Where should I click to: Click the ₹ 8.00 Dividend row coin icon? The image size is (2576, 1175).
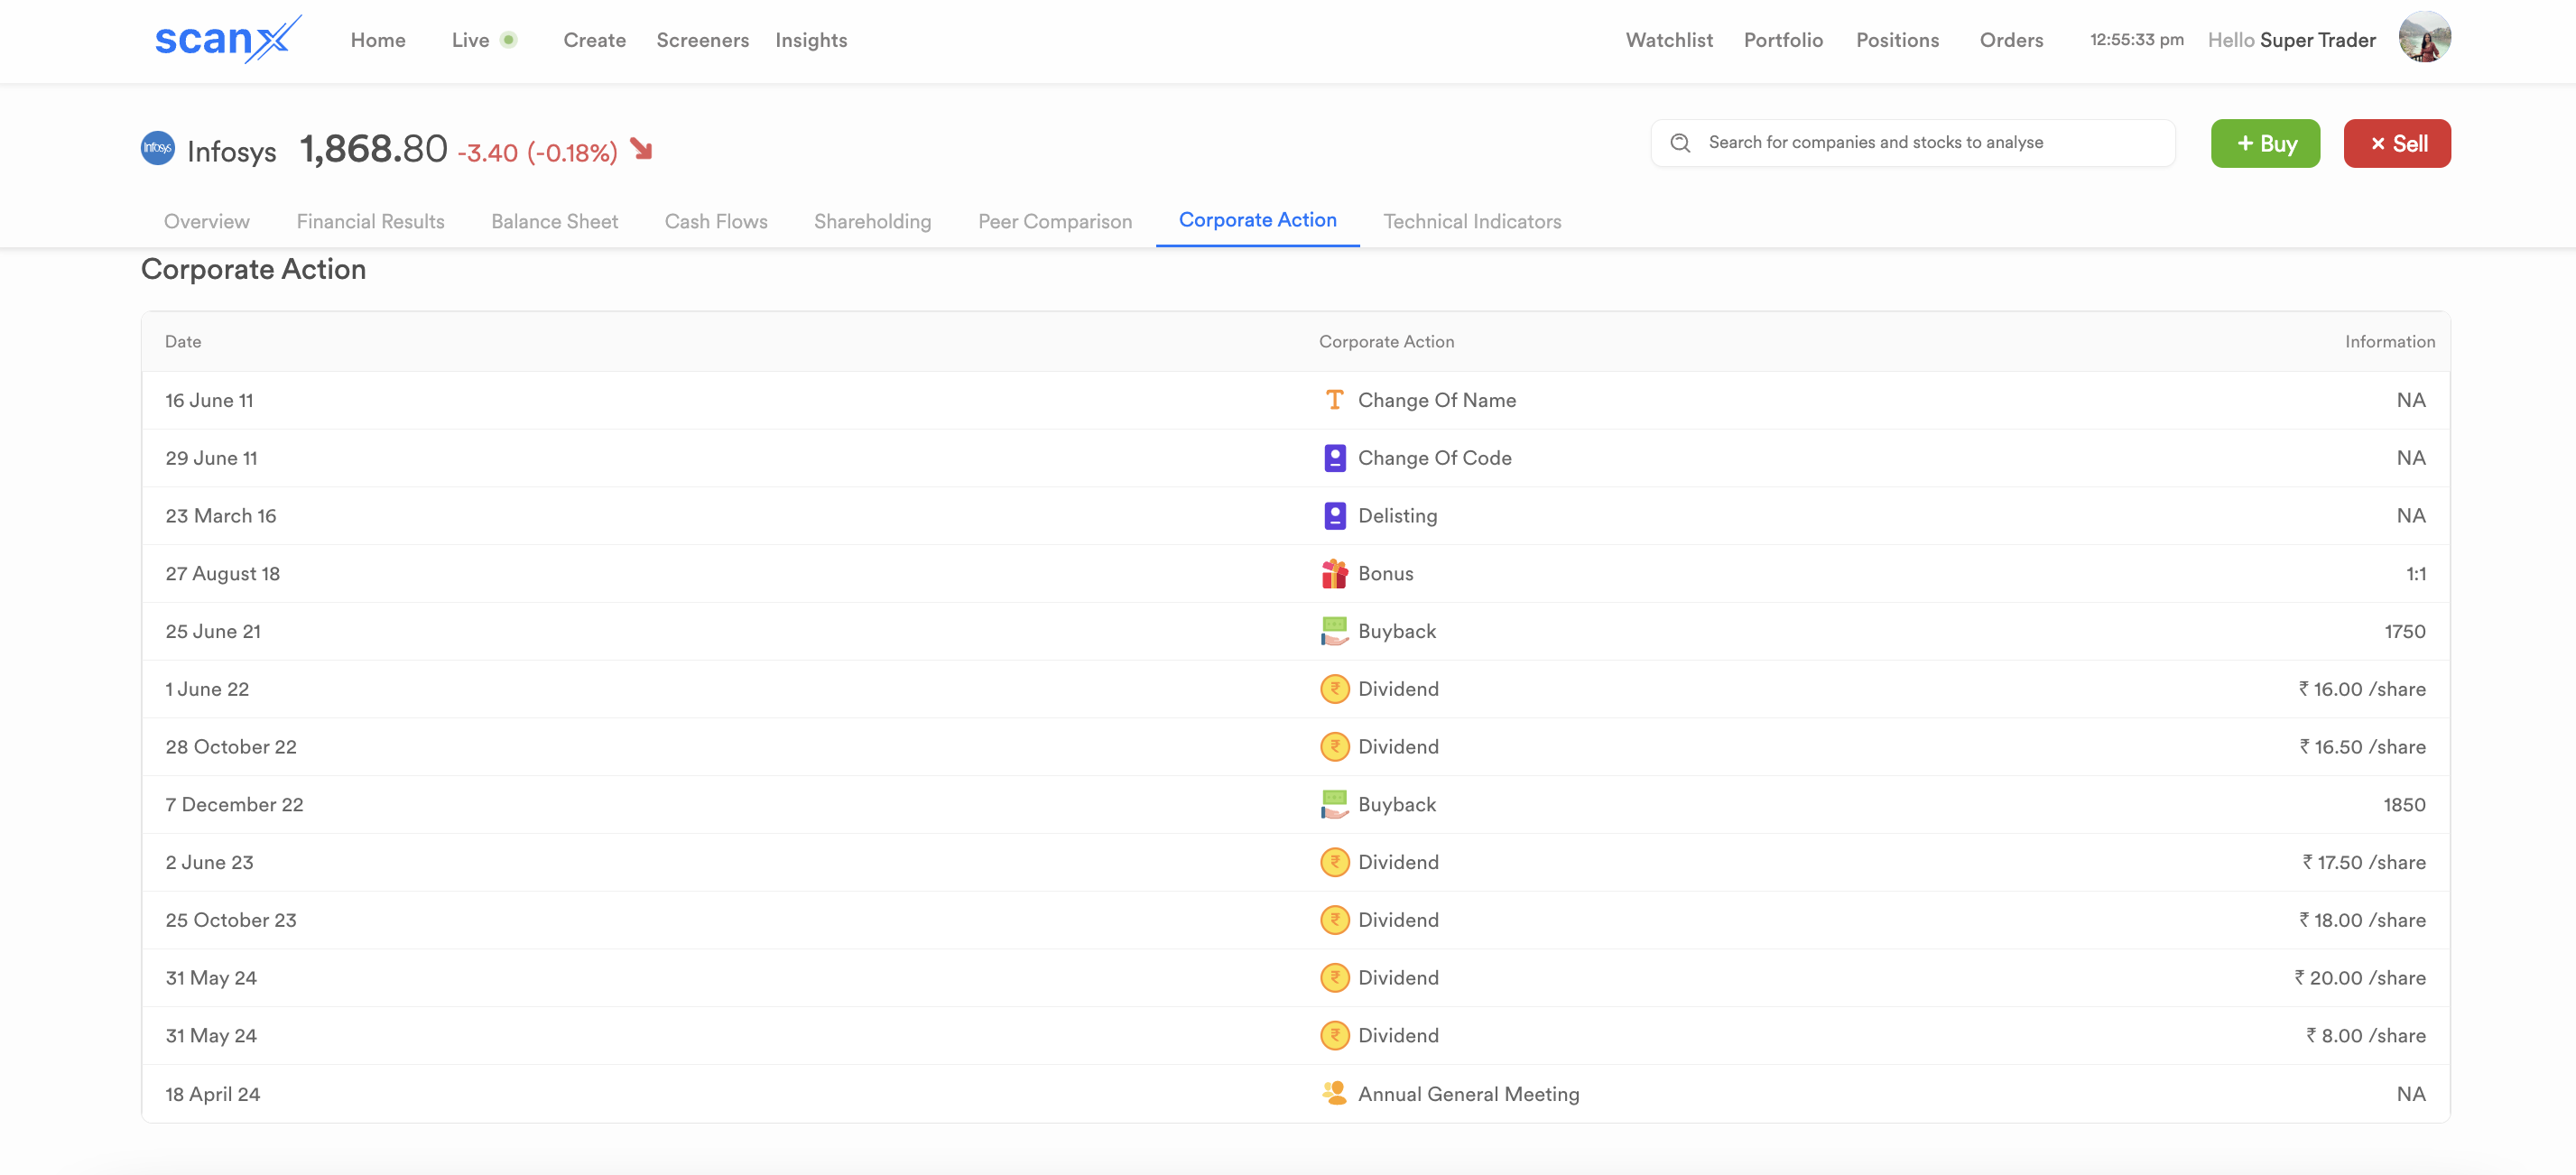(x=1334, y=1036)
